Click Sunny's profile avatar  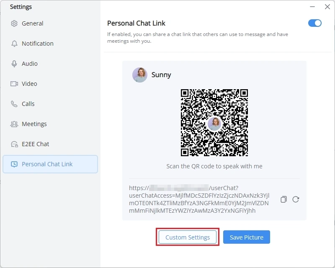(x=140, y=75)
